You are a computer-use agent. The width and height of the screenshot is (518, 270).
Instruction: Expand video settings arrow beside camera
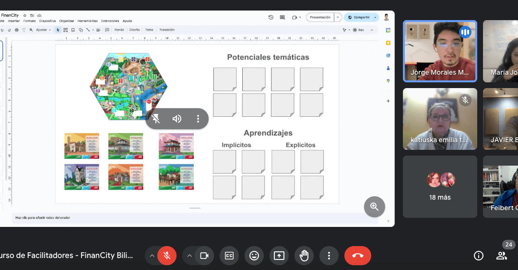point(189,256)
